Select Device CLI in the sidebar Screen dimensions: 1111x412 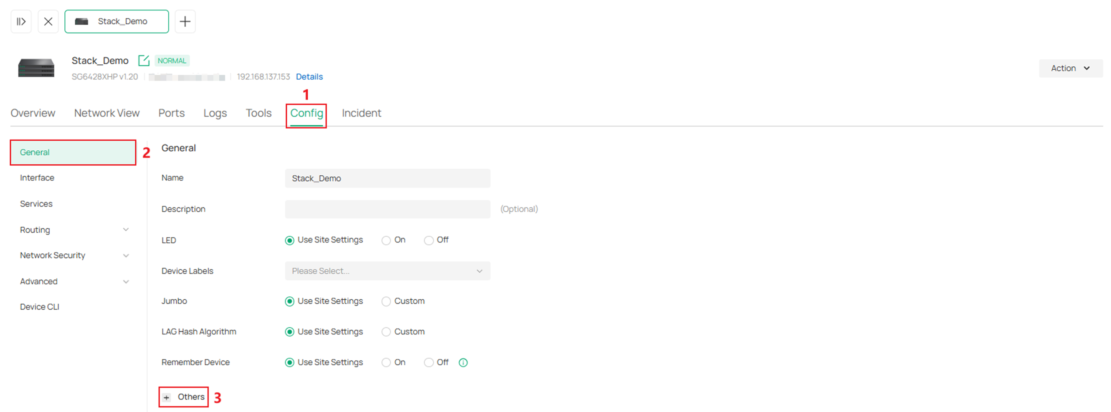[x=39, y=306]
